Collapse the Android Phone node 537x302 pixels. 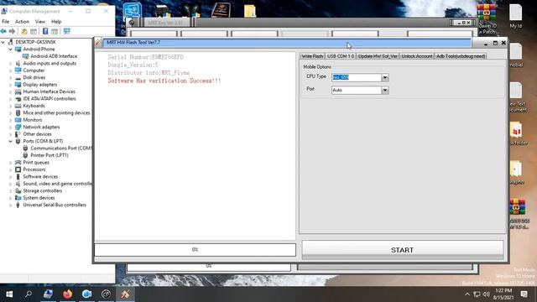[10, 49]
